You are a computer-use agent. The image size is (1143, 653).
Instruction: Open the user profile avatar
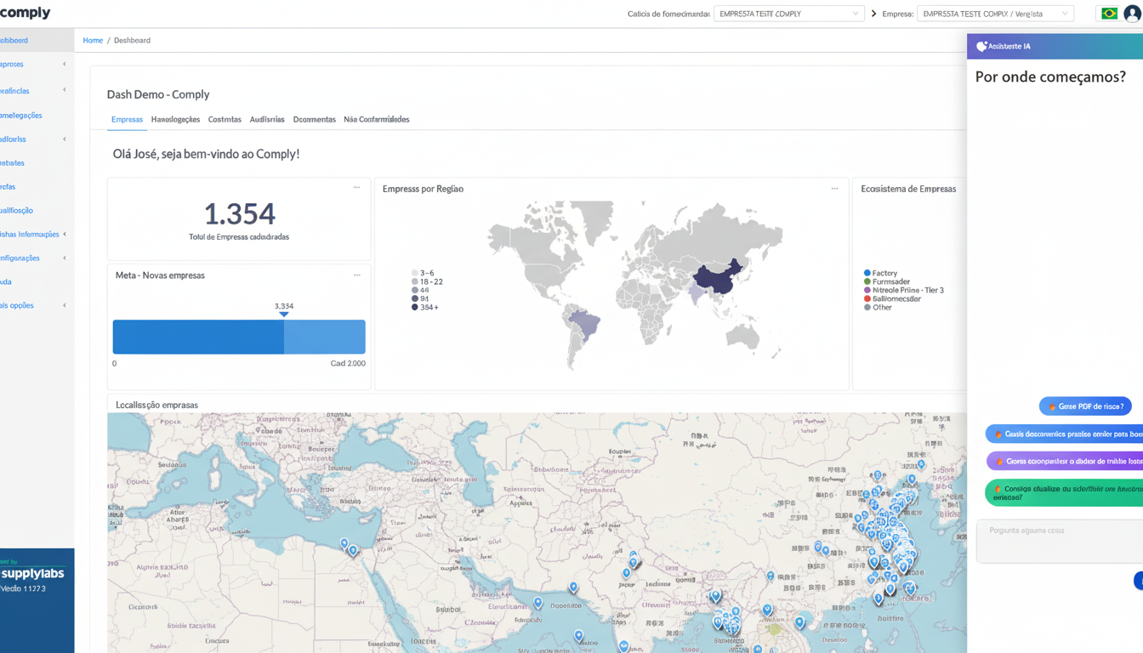(x=1133, y=14)
